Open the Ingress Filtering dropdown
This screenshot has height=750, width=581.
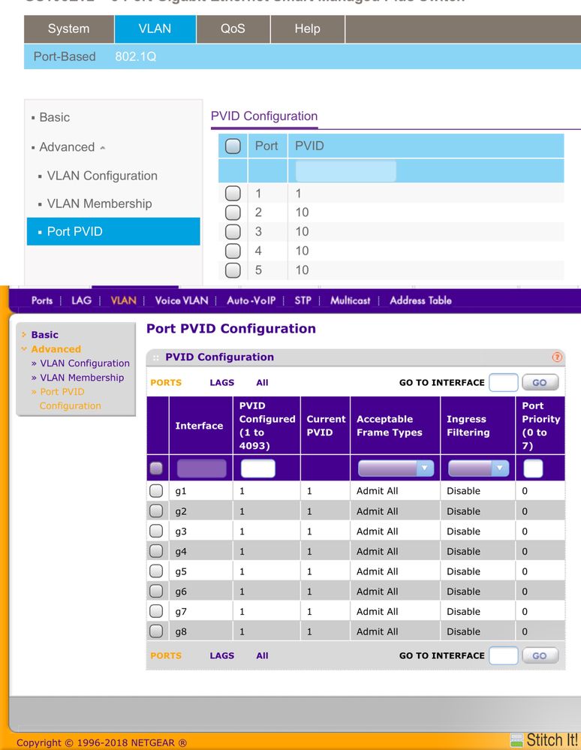478,468
